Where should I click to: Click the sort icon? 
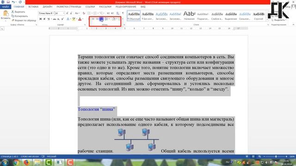click(118, 13)
